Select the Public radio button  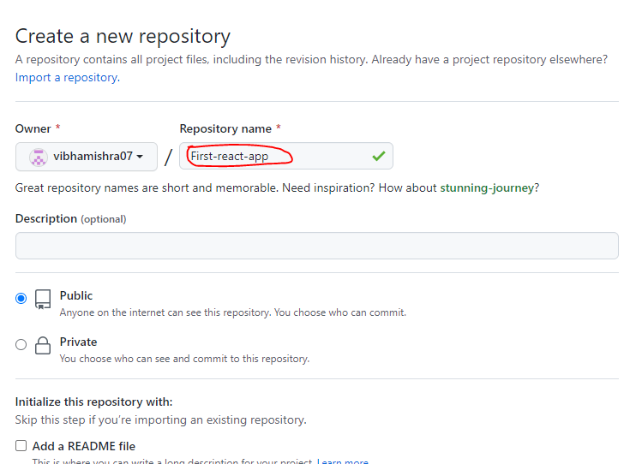click(21, 298)
